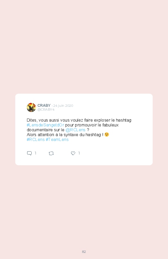Click the reply speech bubble icon
Viewport: 168px width, 259px height.
pyautogui.click(x=29, y=153)
